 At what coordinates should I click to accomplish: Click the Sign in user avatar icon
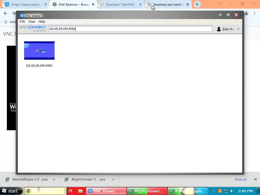tap(219, 29)
